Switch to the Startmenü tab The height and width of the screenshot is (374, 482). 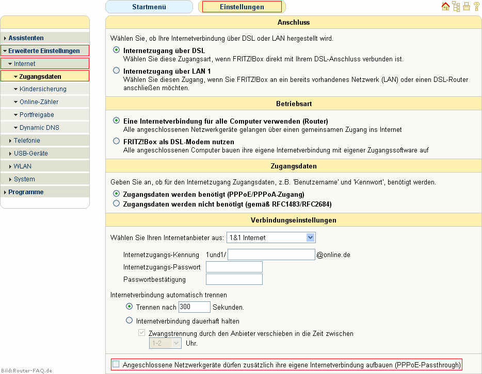pyautogui.click(x=149, y=7)
